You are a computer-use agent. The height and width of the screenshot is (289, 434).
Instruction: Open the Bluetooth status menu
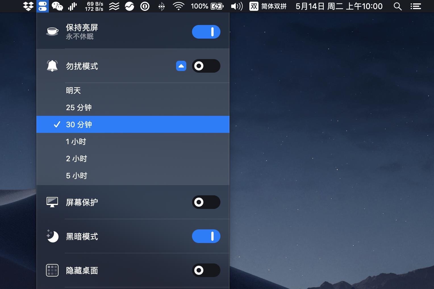click(x=161, y=6)
